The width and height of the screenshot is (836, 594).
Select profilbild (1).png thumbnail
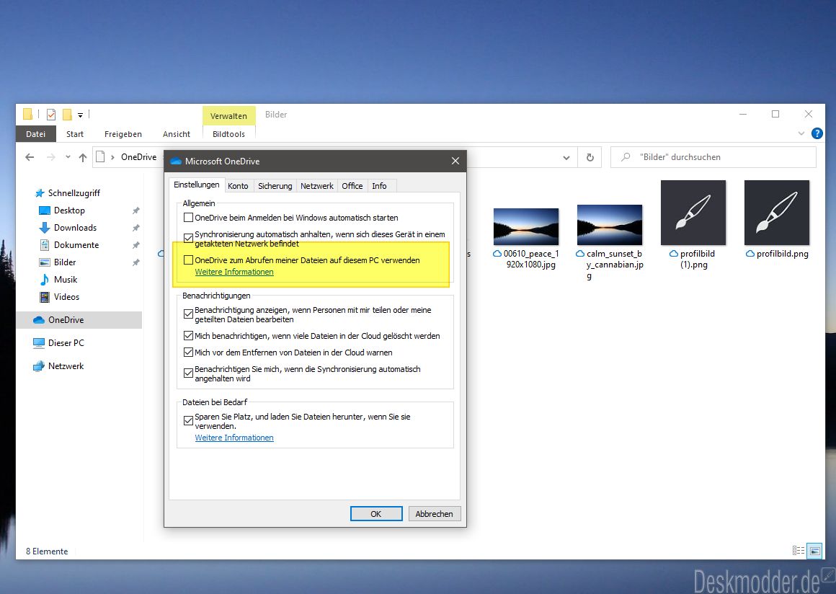point(693,213)
